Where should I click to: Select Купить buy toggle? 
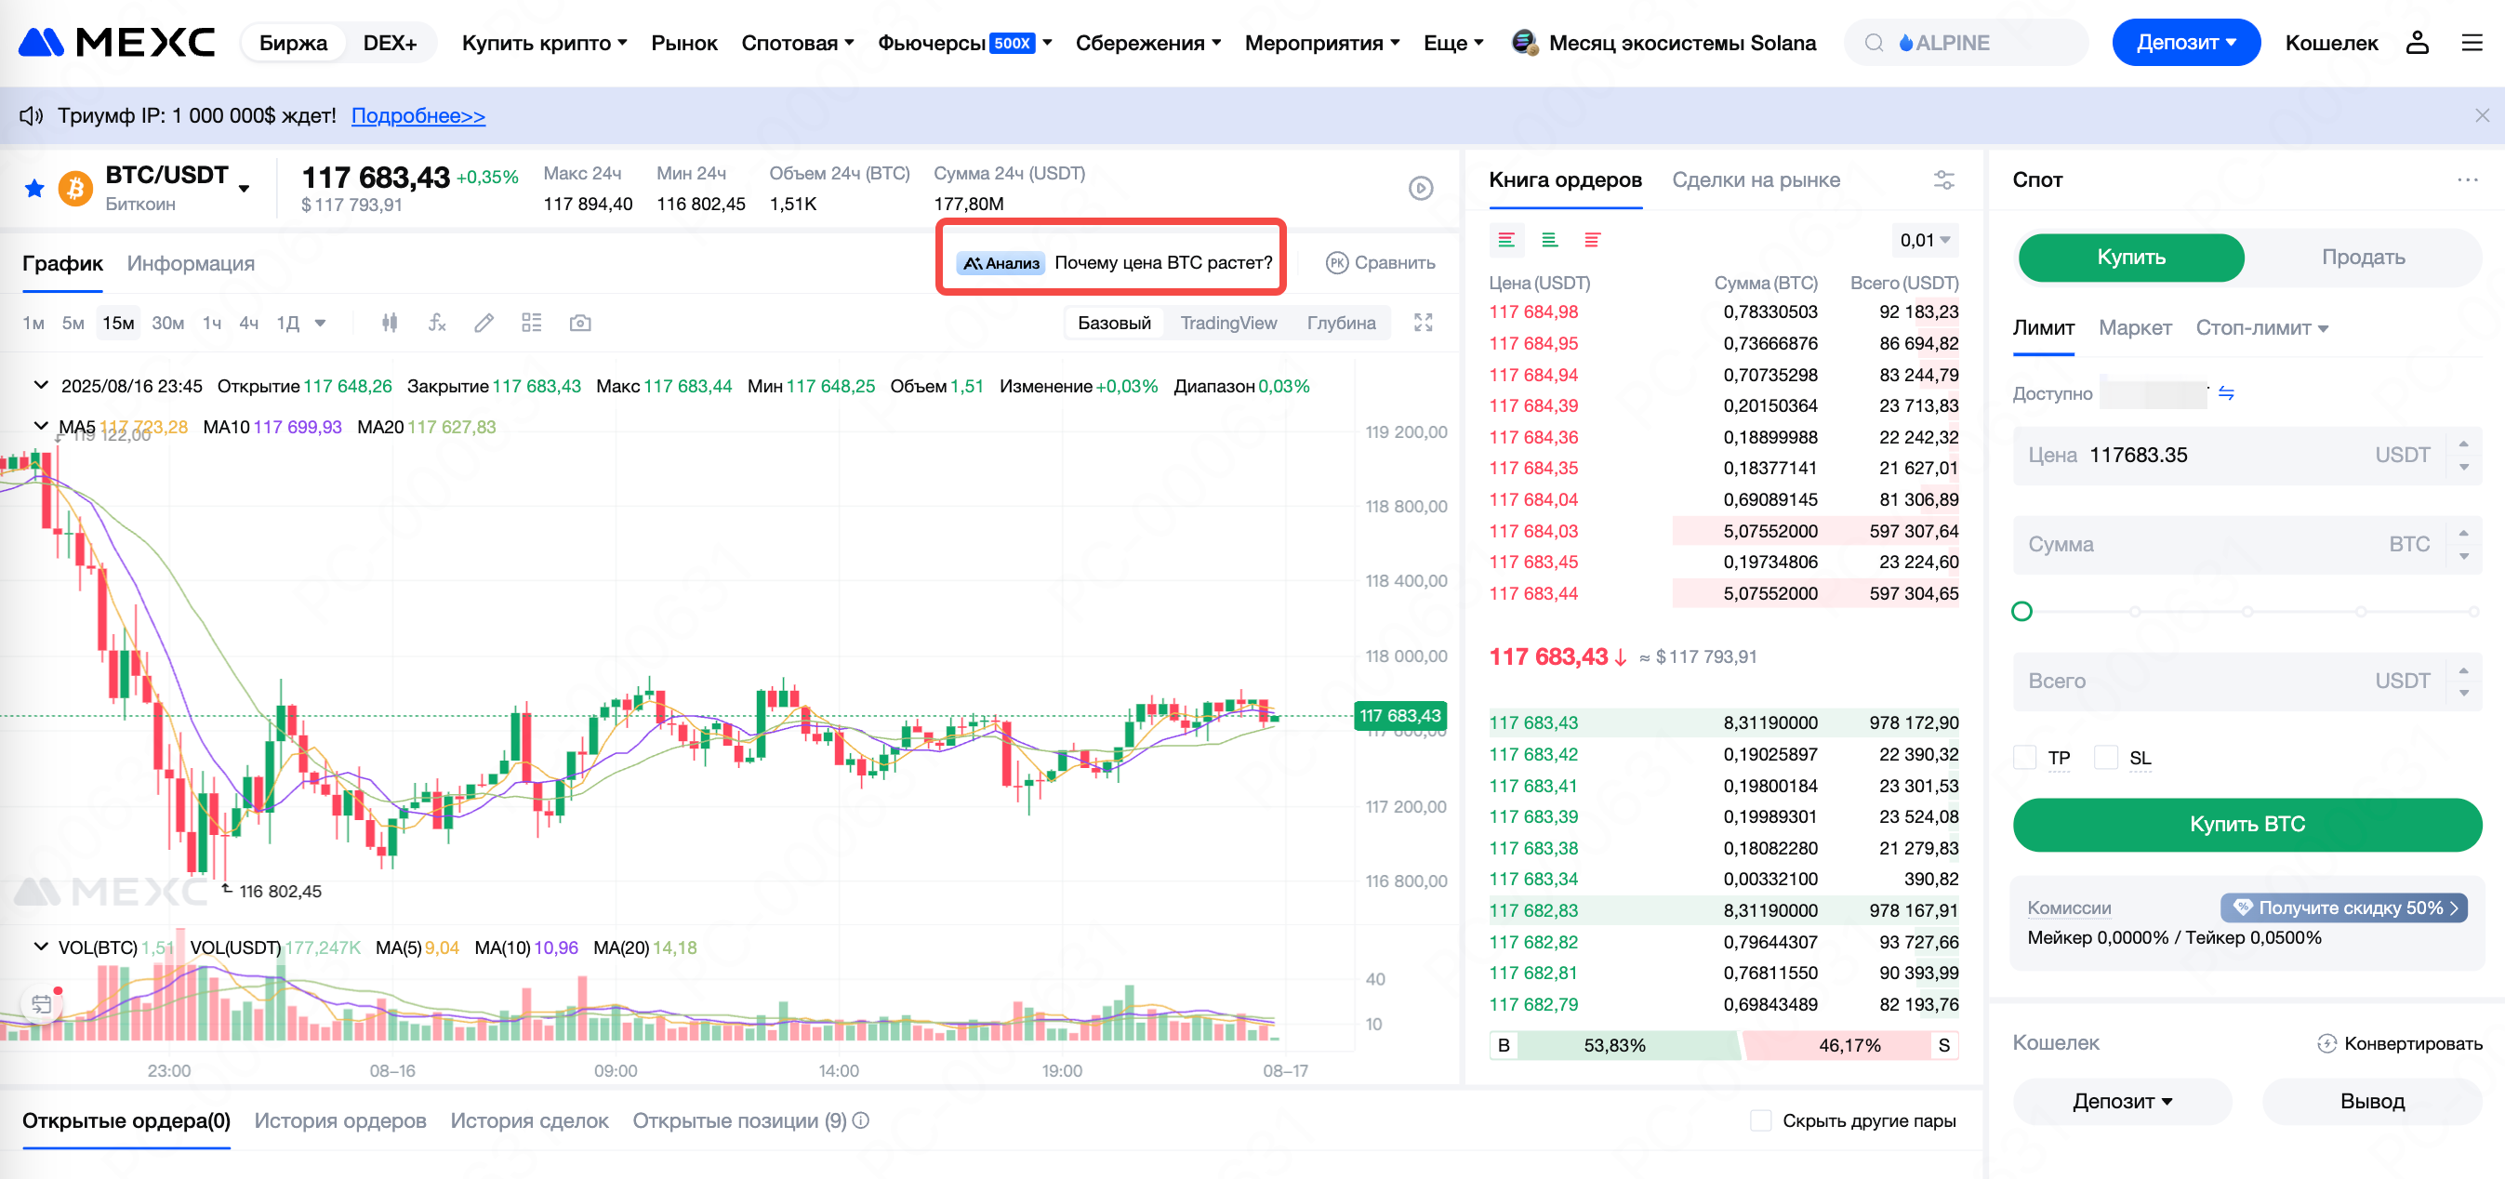(x=2130, y=258)
